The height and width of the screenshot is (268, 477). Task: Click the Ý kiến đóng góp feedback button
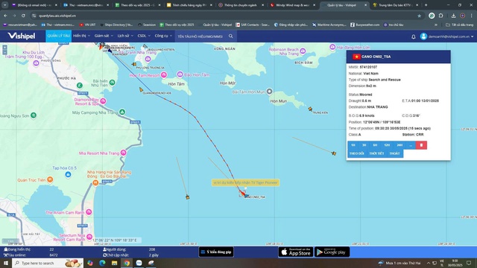point(216,252)
